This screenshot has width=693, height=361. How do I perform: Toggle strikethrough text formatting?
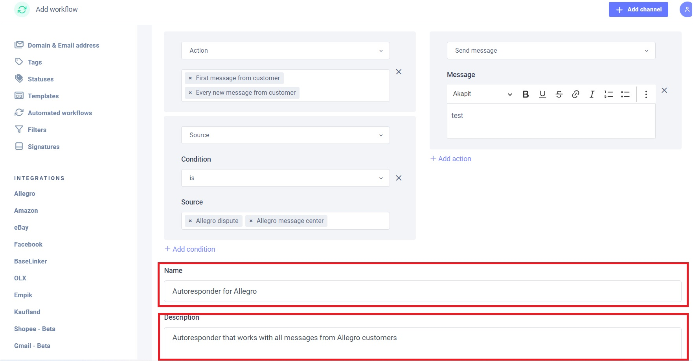559,94
